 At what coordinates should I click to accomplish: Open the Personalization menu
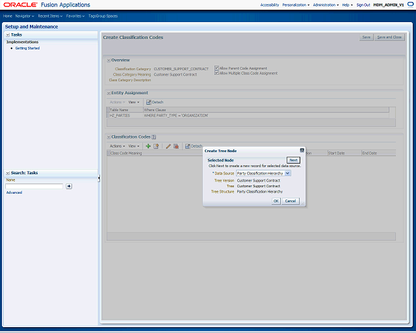click(296, 5)
